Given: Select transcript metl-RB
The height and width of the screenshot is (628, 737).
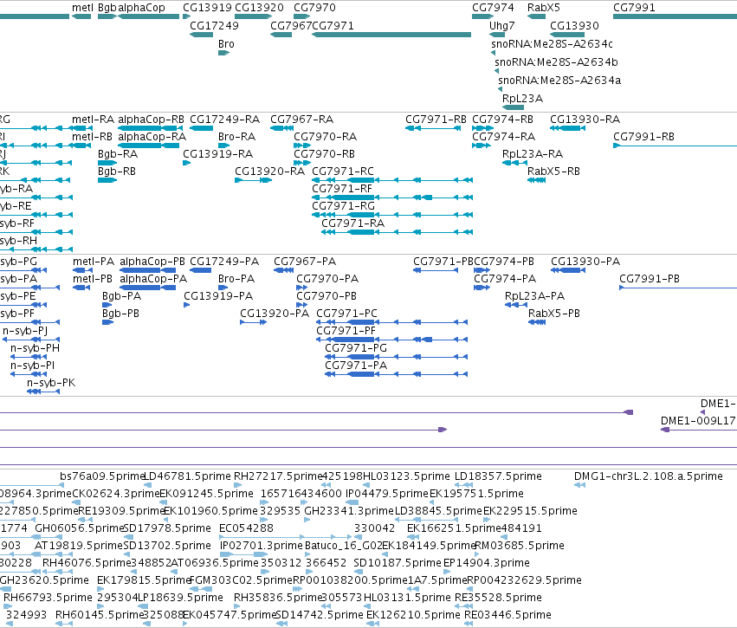Looking at the screenshot, I should click(92, 137).
